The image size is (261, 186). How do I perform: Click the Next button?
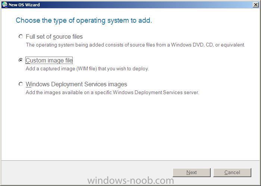(x=192, y=173)
